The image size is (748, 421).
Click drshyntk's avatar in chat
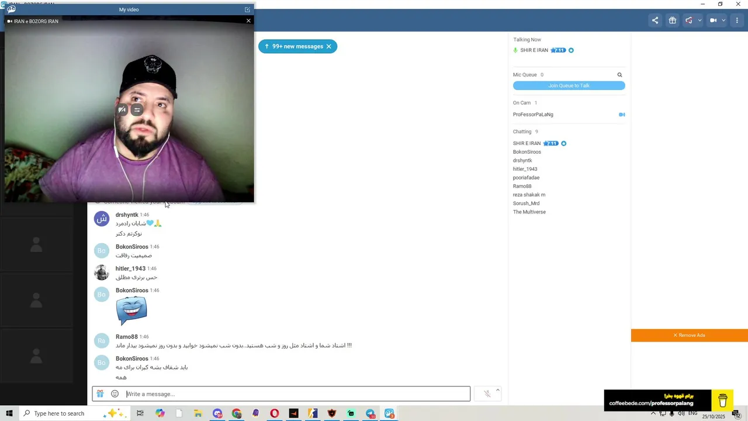tap(102, 219)
